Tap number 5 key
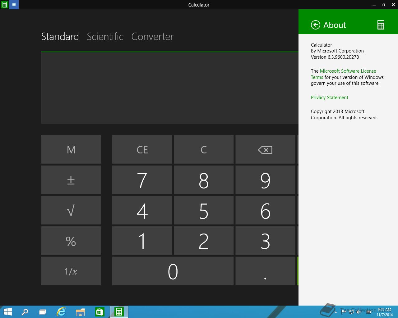The image size is (398, 318). coord(204,210)
